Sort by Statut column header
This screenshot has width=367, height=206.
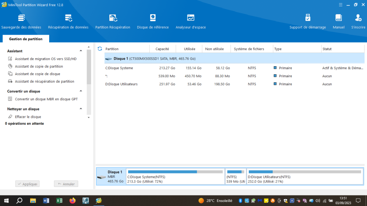click(x=343, y=49)
